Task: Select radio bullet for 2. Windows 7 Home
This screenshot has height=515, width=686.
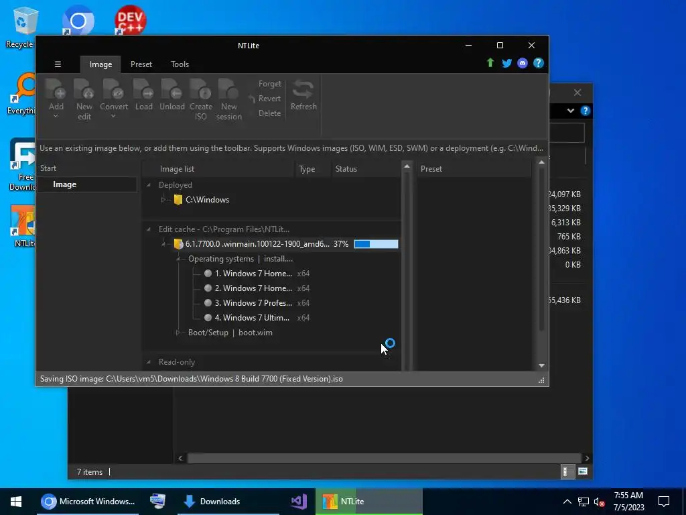Action: [208, 288]
